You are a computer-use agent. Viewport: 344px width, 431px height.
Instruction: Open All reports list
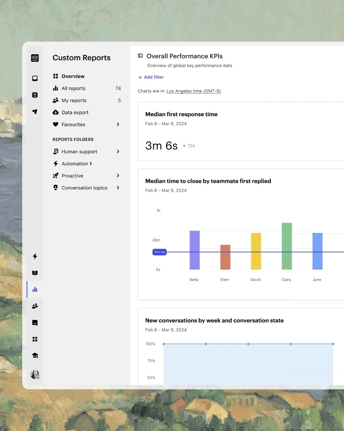tap(73, 89)
